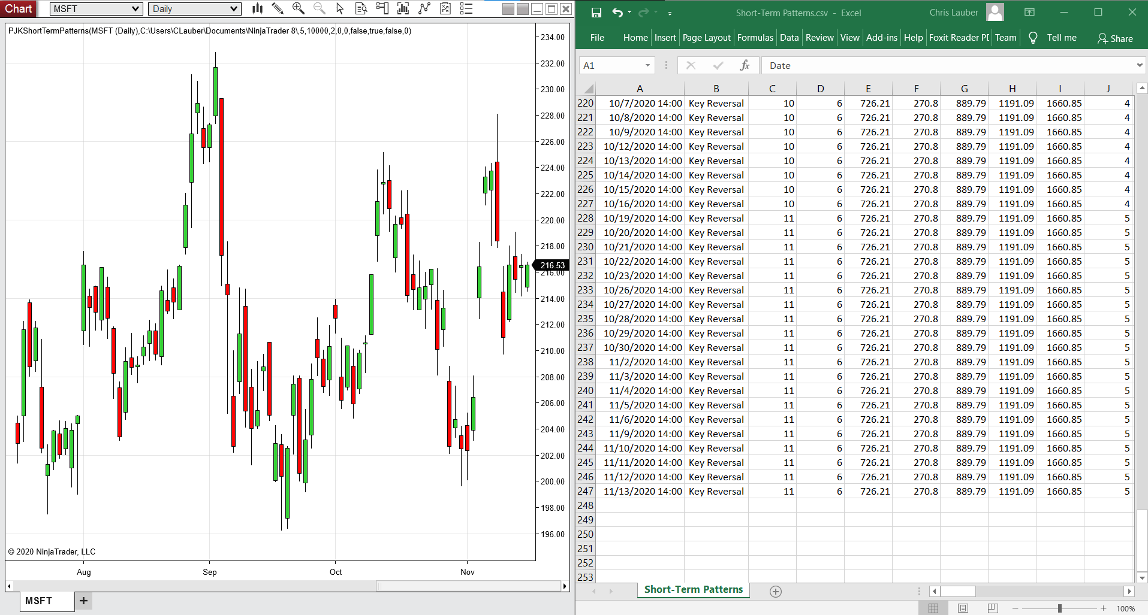Open the data series bars icon
The image size is (1148, 615).
pyautogui.click(x=403, y=8)
